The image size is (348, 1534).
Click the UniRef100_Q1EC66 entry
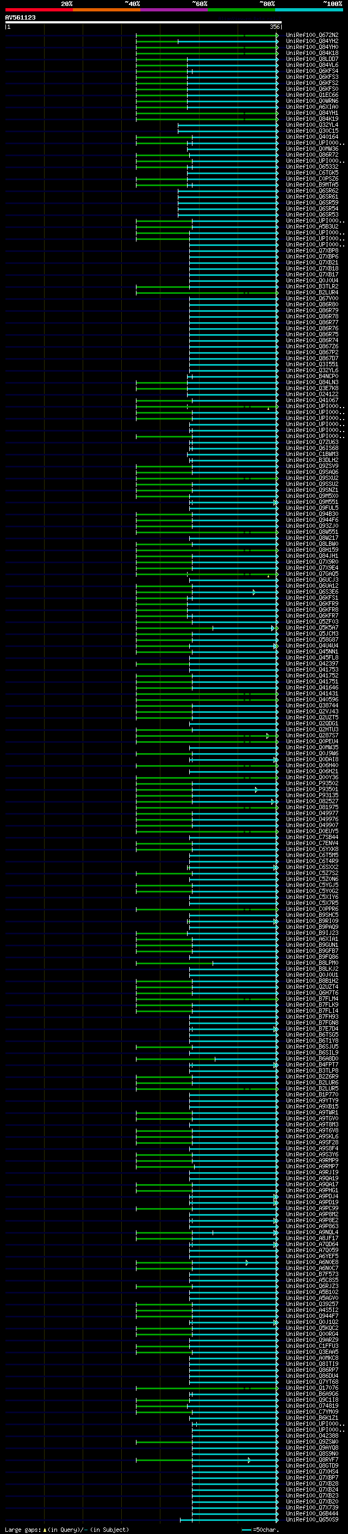[x=312, y=95]
